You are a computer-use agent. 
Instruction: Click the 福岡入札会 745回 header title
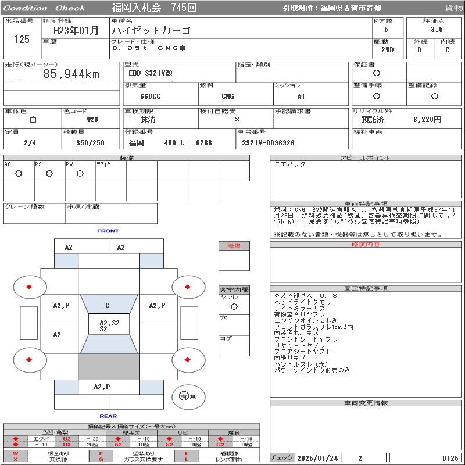(154, 8)
